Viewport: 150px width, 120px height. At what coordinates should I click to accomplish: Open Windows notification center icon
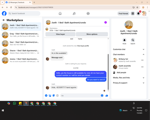tap(146, 110)
